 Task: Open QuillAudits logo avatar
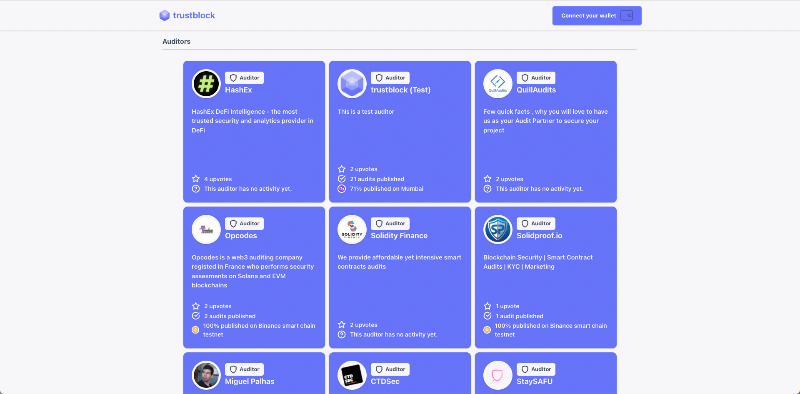[x=498, y=84]
